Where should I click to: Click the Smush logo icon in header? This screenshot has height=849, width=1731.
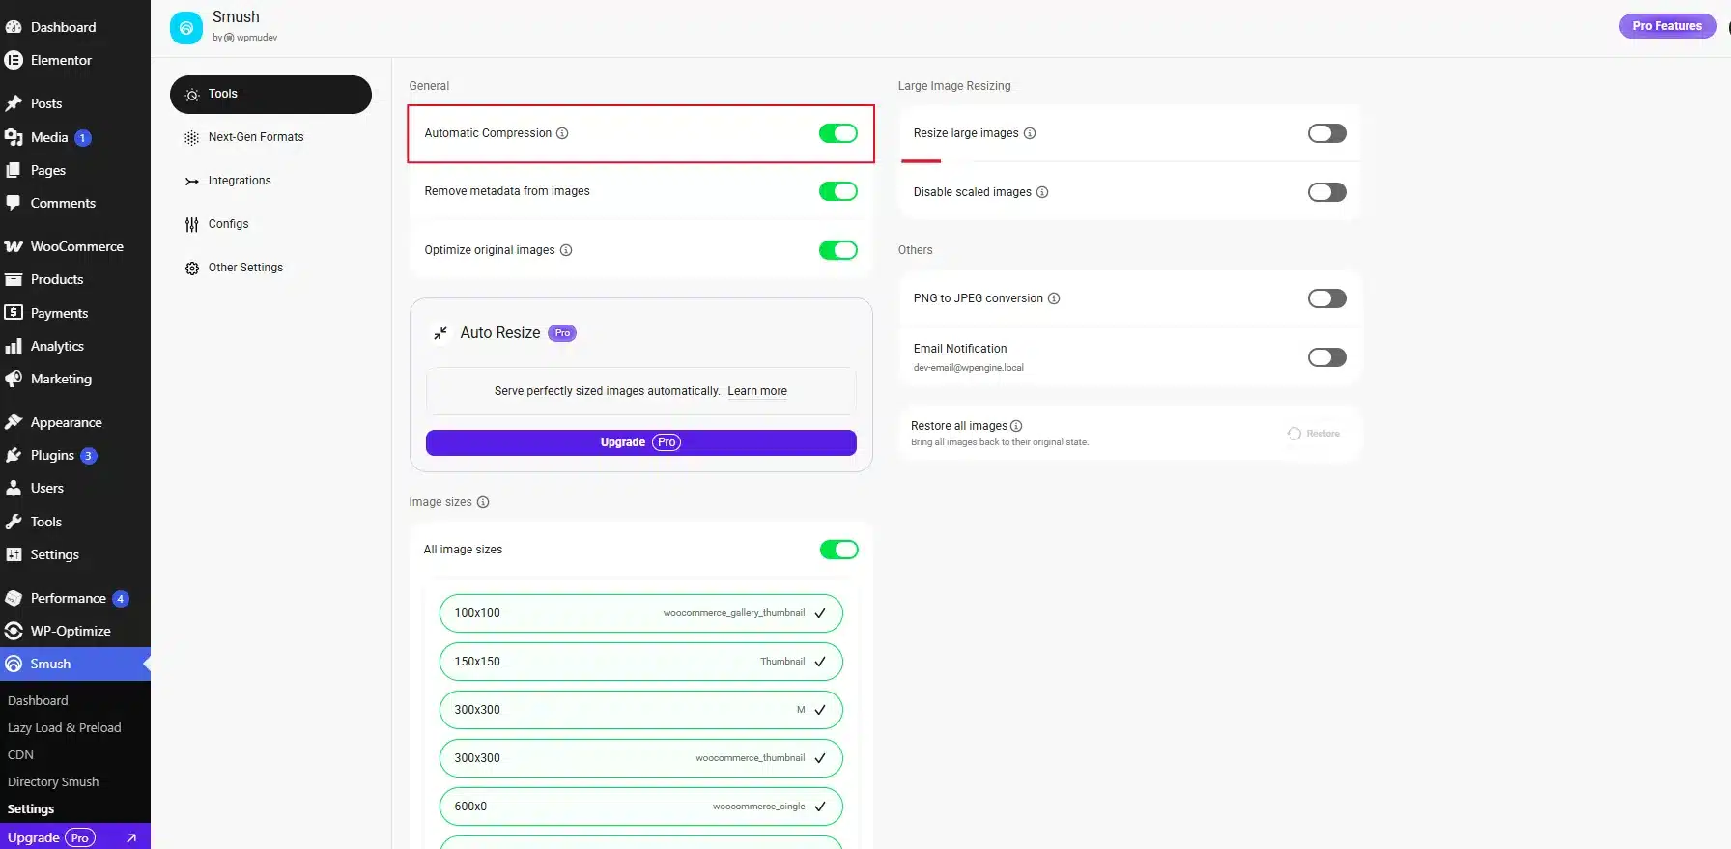point(186,28)
